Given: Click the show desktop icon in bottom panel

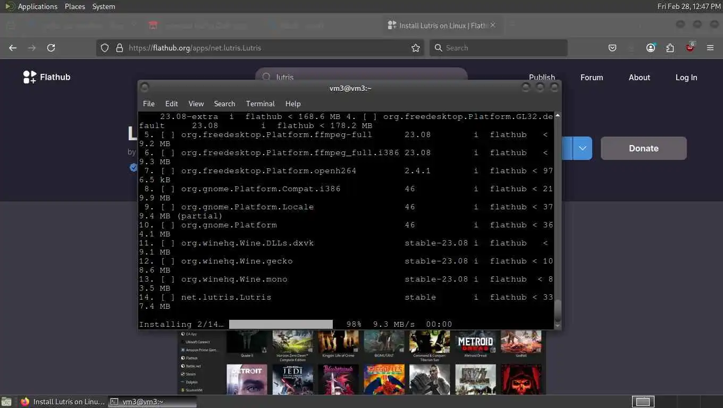Looking at the screenshot, I should [6, 402].
